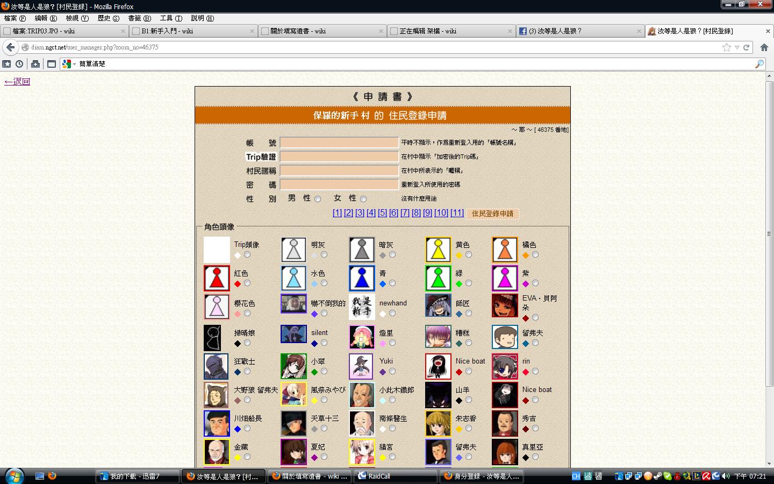This screenshot has height=484, width=774.
Task: Select the yellow (黃色) pawn avatar
Action: 438,250
